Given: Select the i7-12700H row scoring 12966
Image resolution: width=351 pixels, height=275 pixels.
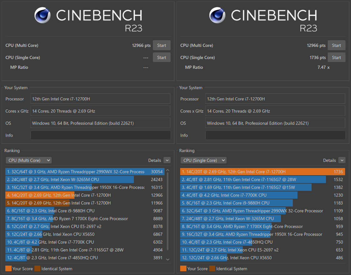Looking at the screenshot, I should [x=85, y=195].
